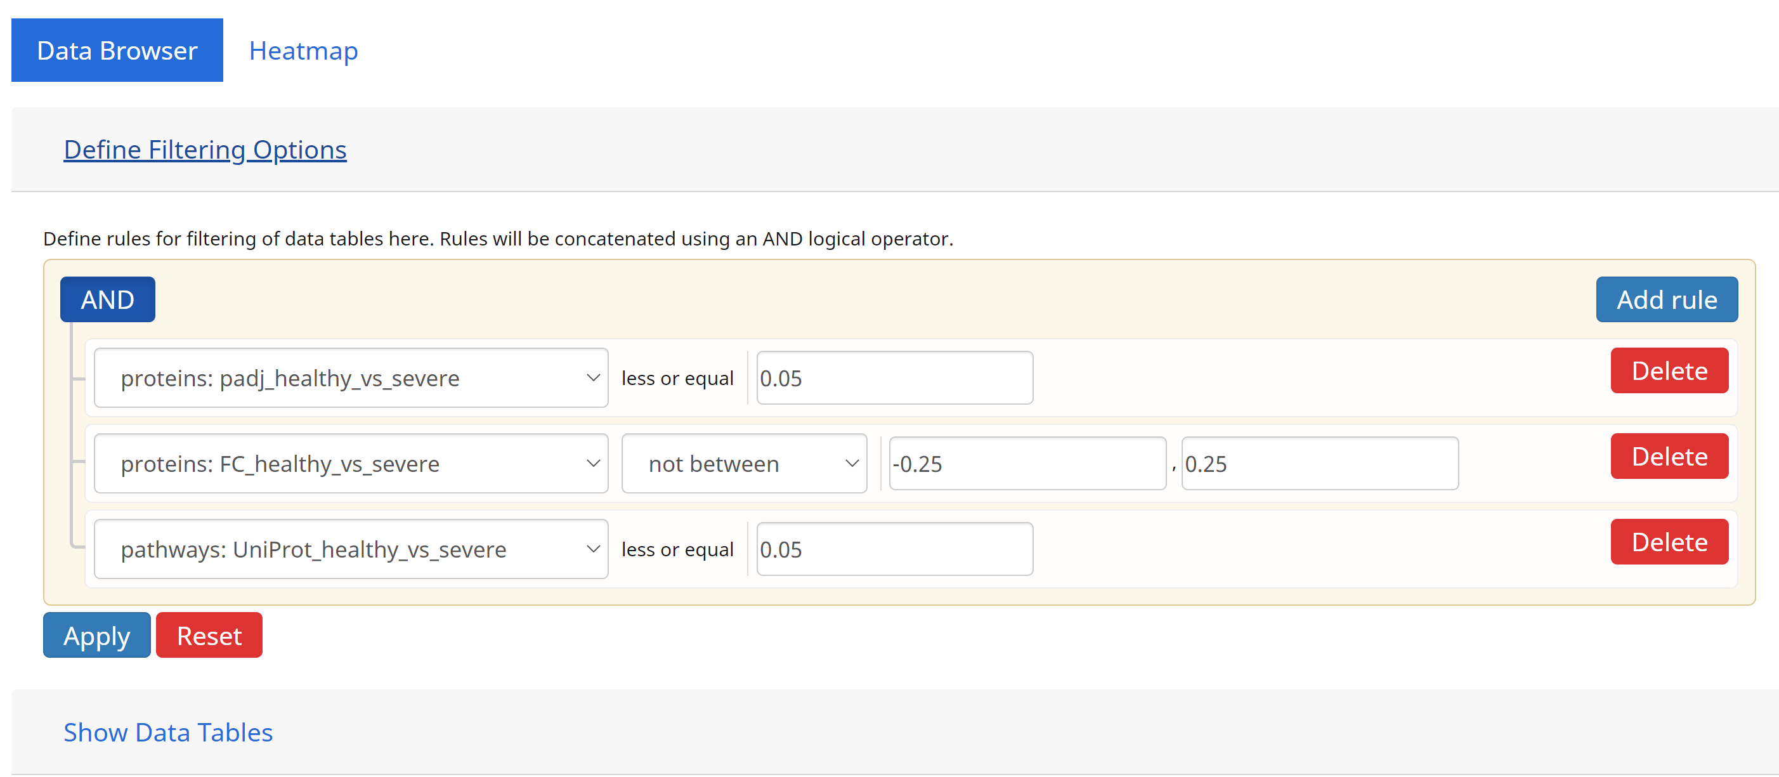Click the Define Filtering Options link
The height and width of the screenshot is (777, 1779).
pos(204,148)
